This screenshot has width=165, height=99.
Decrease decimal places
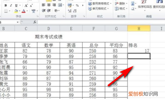(x=75, y=11)
